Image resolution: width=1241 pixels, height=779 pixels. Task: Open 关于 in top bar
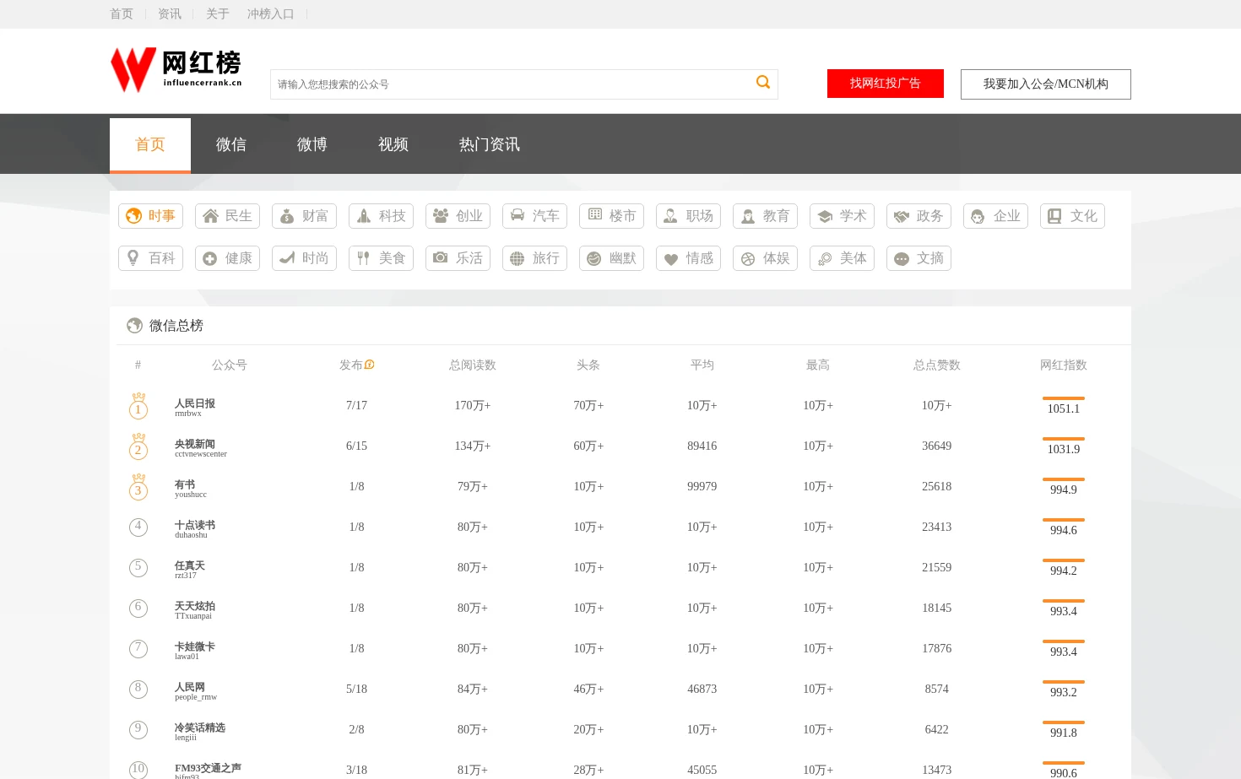click(x=218, y=14)
